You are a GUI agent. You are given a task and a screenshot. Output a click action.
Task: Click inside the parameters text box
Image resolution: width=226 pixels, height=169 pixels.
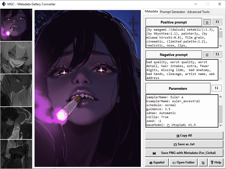click(182, 111)
